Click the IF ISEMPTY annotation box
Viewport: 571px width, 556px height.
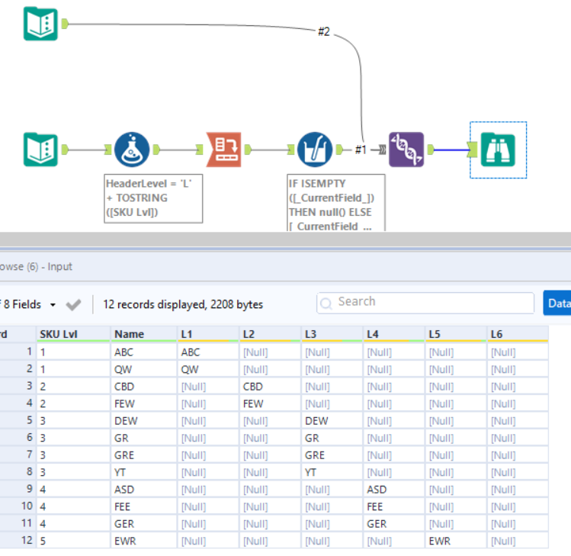(334, 203)
